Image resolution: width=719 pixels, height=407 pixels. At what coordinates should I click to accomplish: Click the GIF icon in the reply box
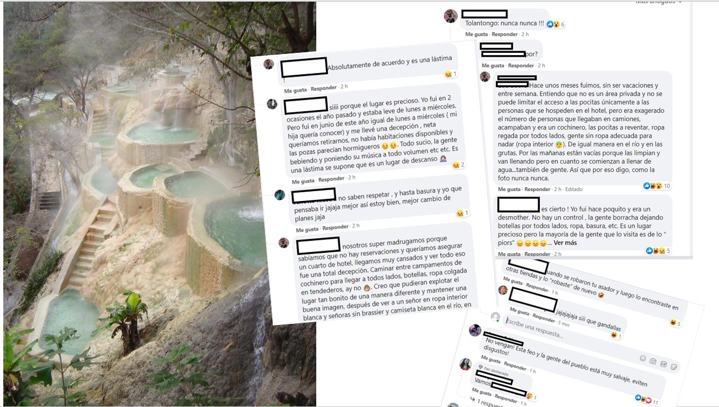663,364
